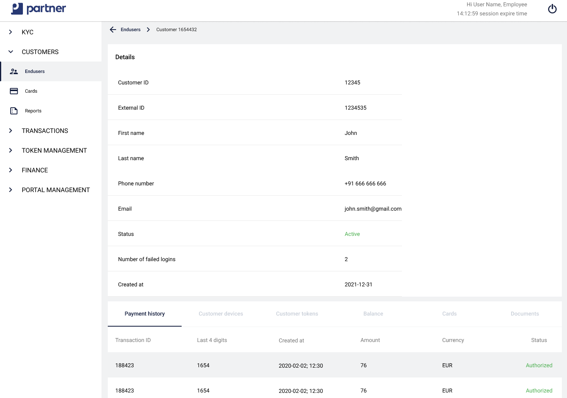The height and width of the screenshot is (398, 567).
Task: Expand the TOKEN MANAGEMENT section
Action: coord(11,150)
